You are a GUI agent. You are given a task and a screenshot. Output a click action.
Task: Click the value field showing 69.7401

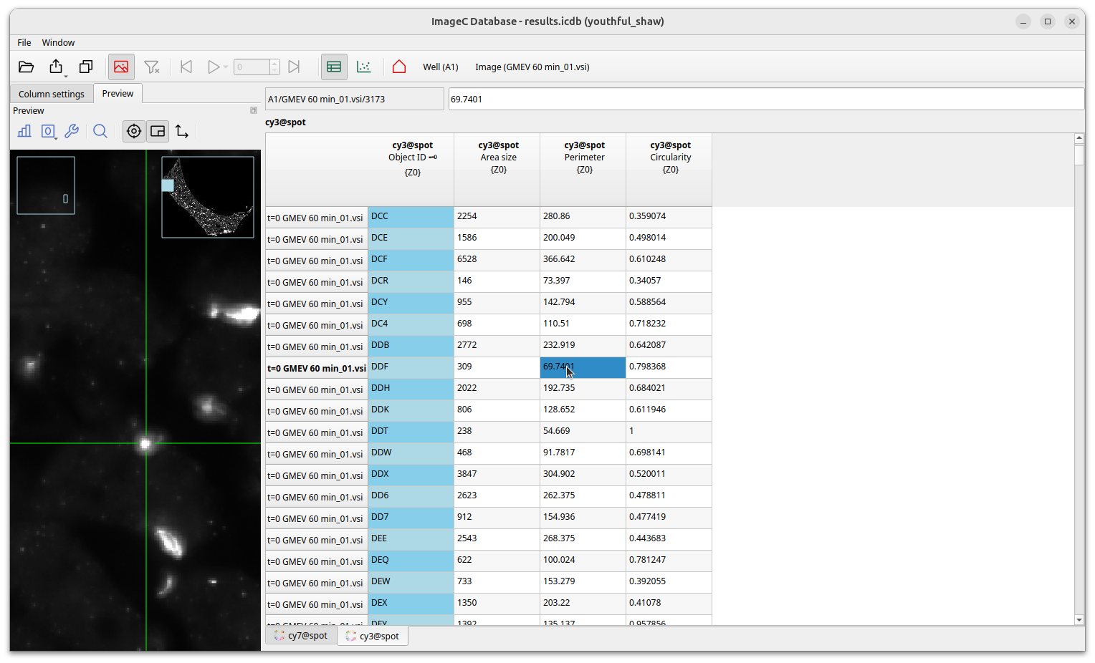click(x=766, y=99)
